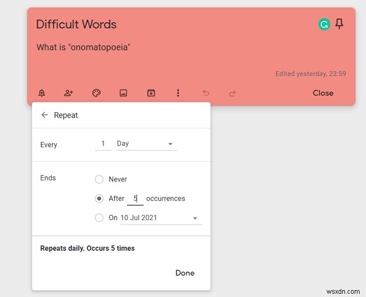Pin the Difficult Words note
This screenshot has height=297, width=366.
(x=339, y=24)
